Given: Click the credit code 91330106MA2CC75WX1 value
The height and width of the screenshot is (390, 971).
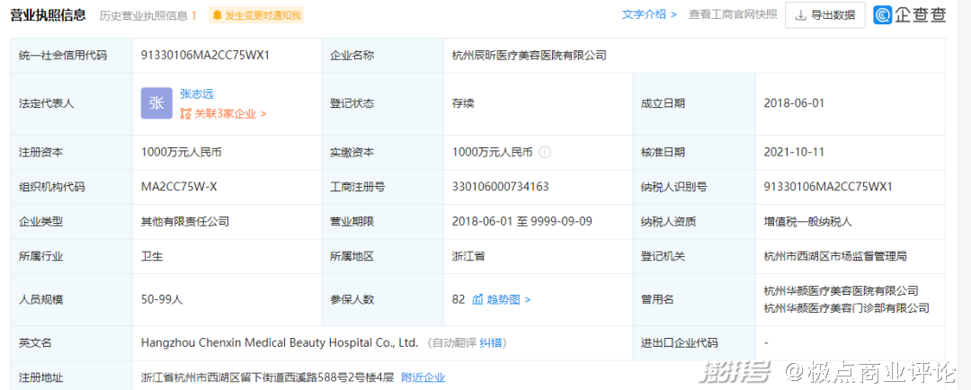Looking at the screenshot, I should (206, 55).
